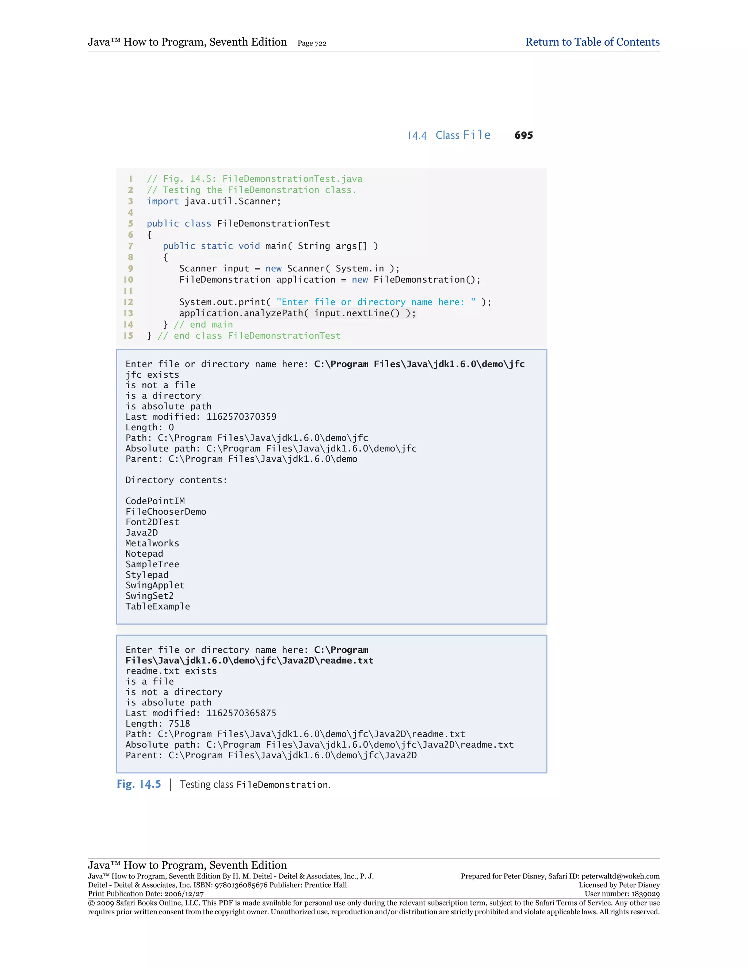Click Length: 7518 in second output
The width and height of the screenshot is (748, 968).
157,724
